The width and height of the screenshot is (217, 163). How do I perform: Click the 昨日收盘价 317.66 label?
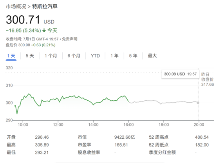208,80
